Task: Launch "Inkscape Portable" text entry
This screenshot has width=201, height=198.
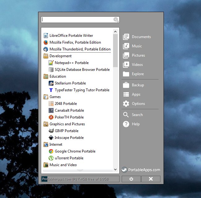Action: coord(69,138)
